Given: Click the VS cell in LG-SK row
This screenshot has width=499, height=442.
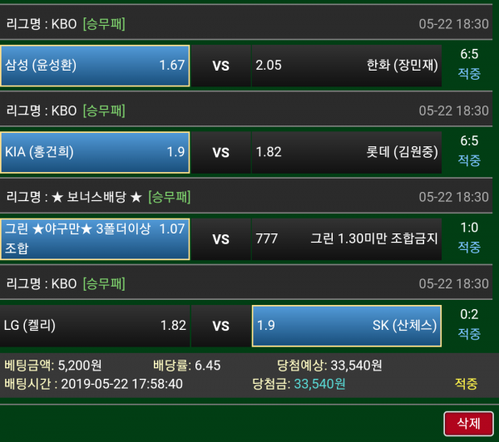Looking at the screenshot, I should [221, 326].
